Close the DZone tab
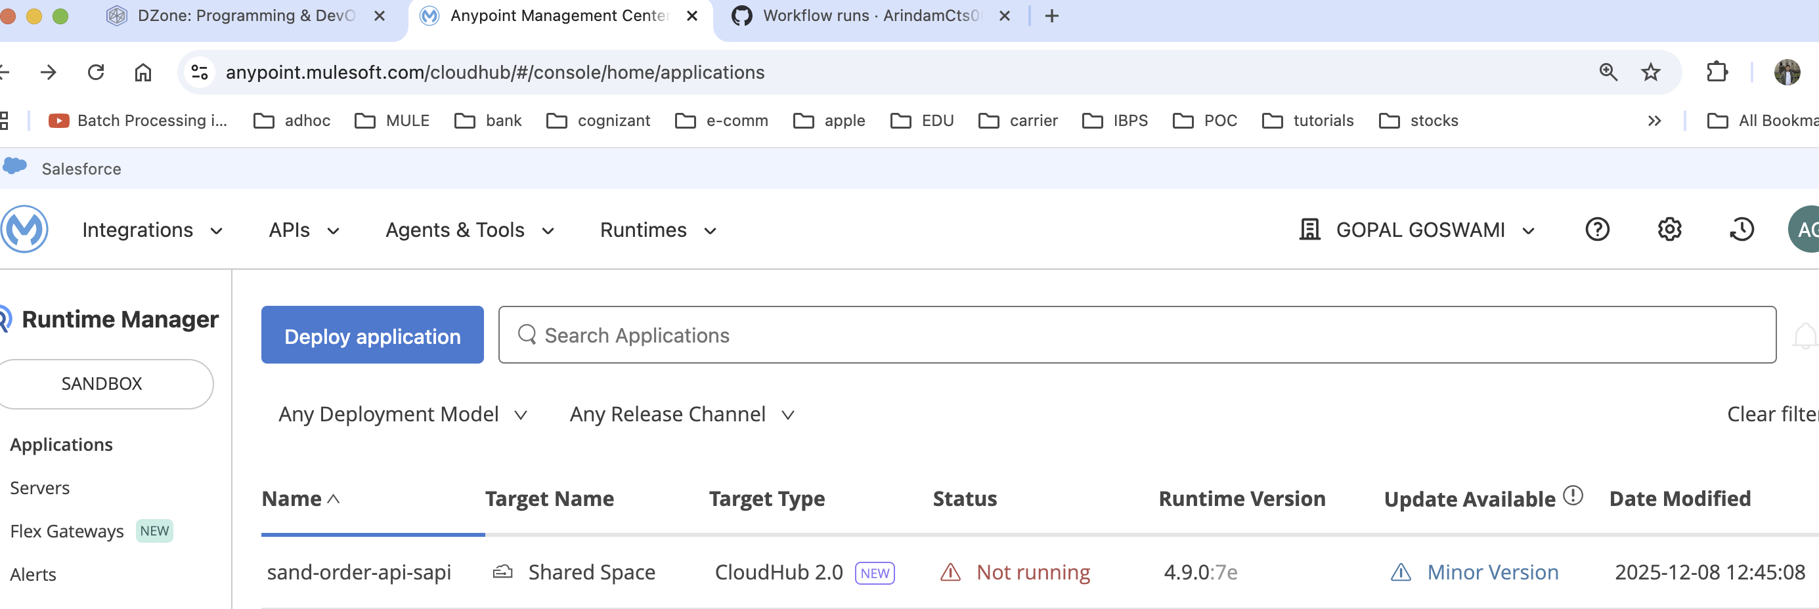Viewport: 1819px width, 609px height. tap(379, 16)
